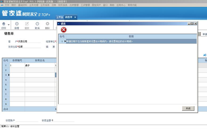
Task: Click the 打印 printer icon
Action: pos(4,24)
